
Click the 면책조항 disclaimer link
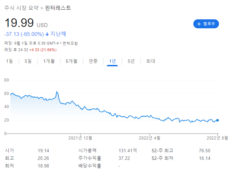tap(70, 43)
